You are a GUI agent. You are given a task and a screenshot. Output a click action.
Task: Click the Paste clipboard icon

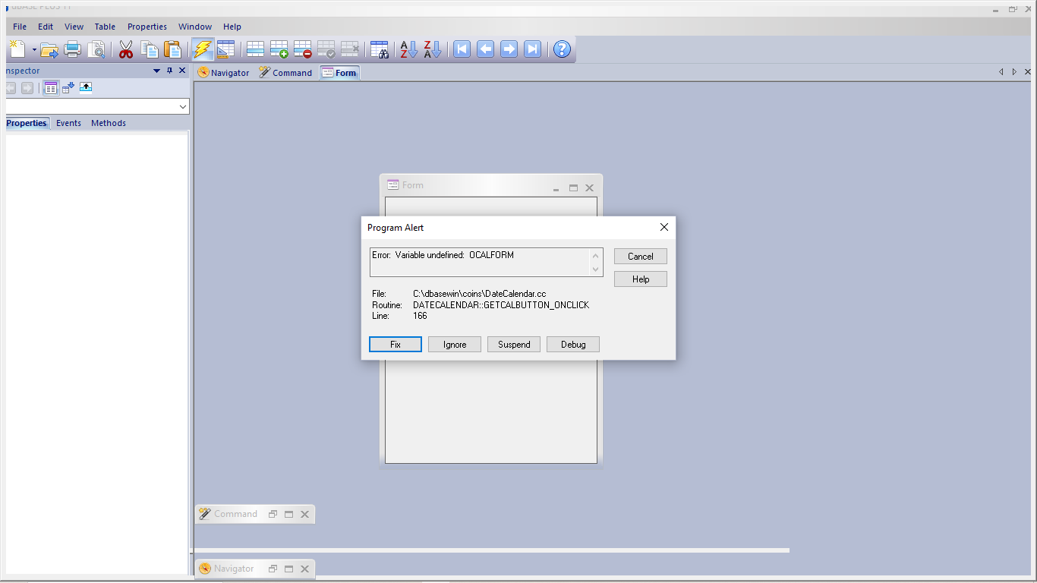click(x=173, y=50)
